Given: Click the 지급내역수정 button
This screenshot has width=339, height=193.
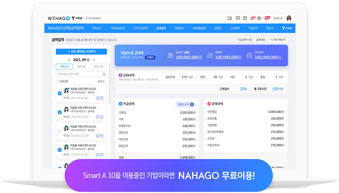Looking at the screenshot, I should (245, 40).
